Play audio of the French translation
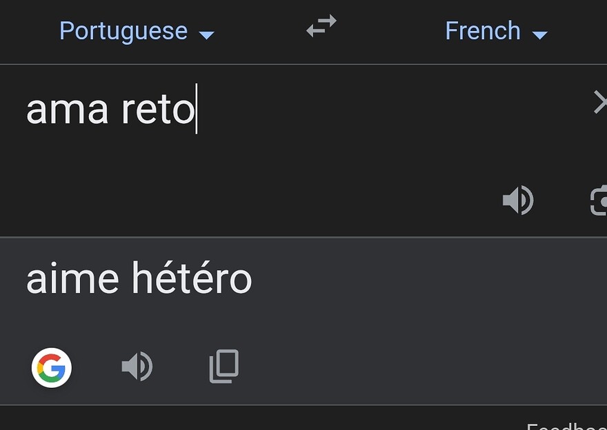The width and height of the screenshot is (607, 430). point(137,367)
